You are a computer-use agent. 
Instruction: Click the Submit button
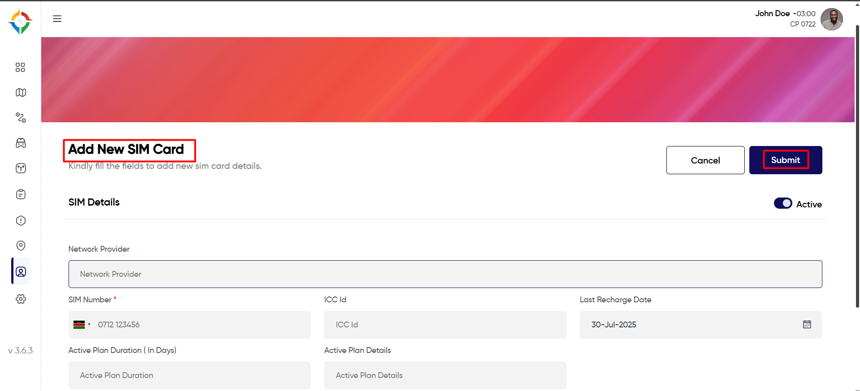click(785, 160)
